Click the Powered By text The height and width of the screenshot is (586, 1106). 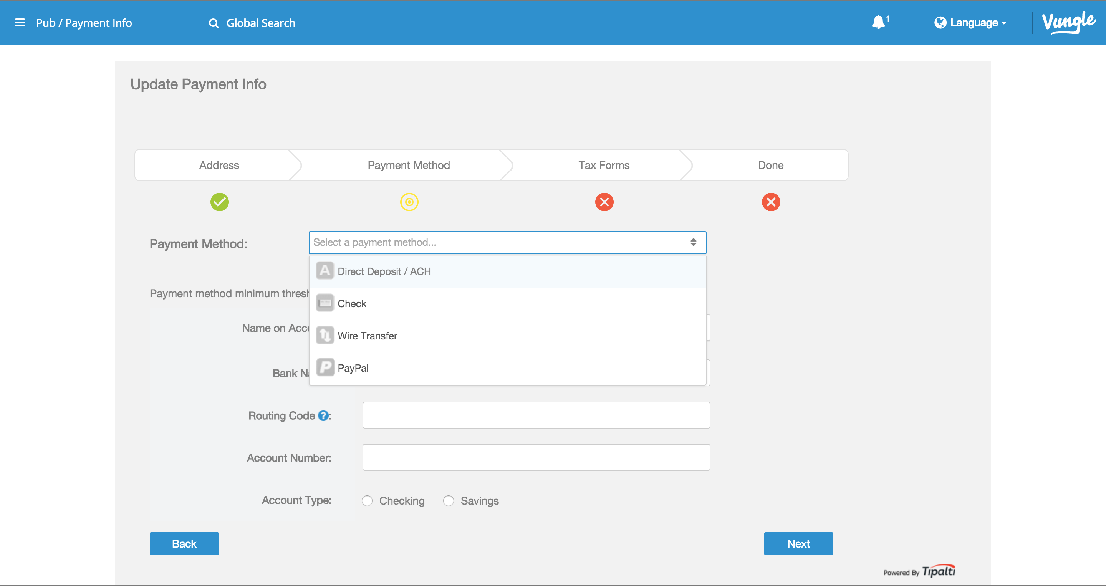pyautogui.click(x=901, y=573)
